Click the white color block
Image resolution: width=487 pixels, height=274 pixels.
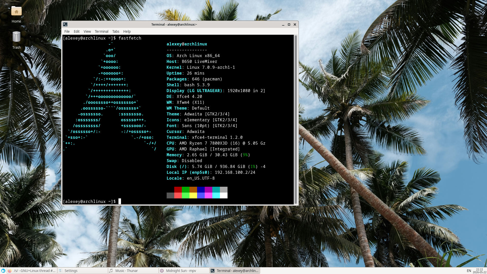(224, 195)
